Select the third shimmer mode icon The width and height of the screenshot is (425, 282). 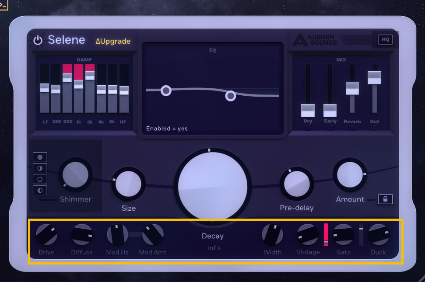(40, 179)
